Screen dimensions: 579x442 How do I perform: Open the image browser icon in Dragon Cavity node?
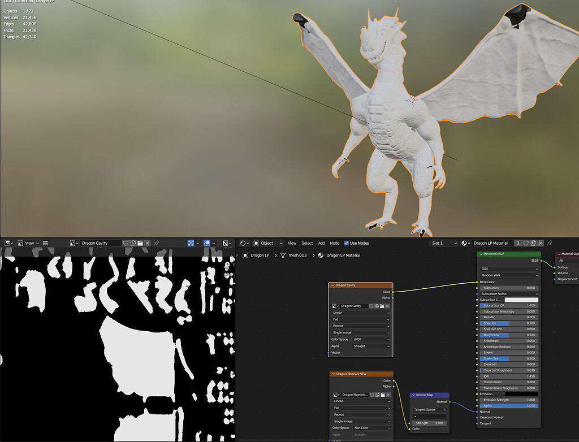(x=334, y=306)
